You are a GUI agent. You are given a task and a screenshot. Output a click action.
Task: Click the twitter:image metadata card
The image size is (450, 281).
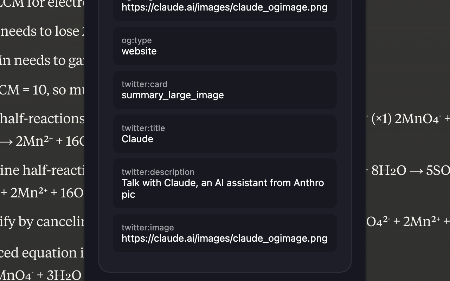point(224,233)
